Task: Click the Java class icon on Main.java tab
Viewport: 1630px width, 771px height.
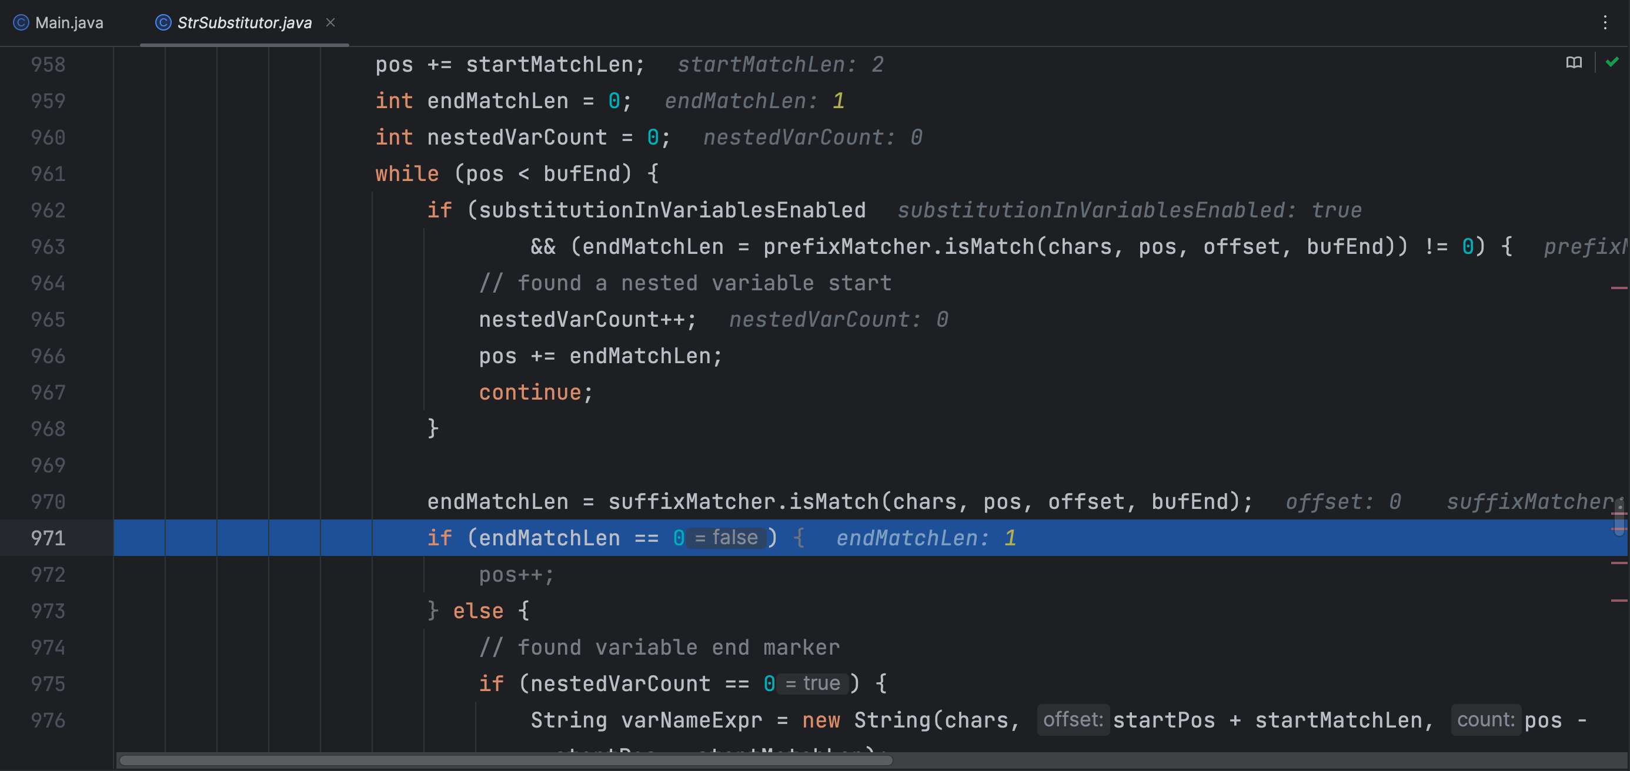Action: (x=21, y=23)
